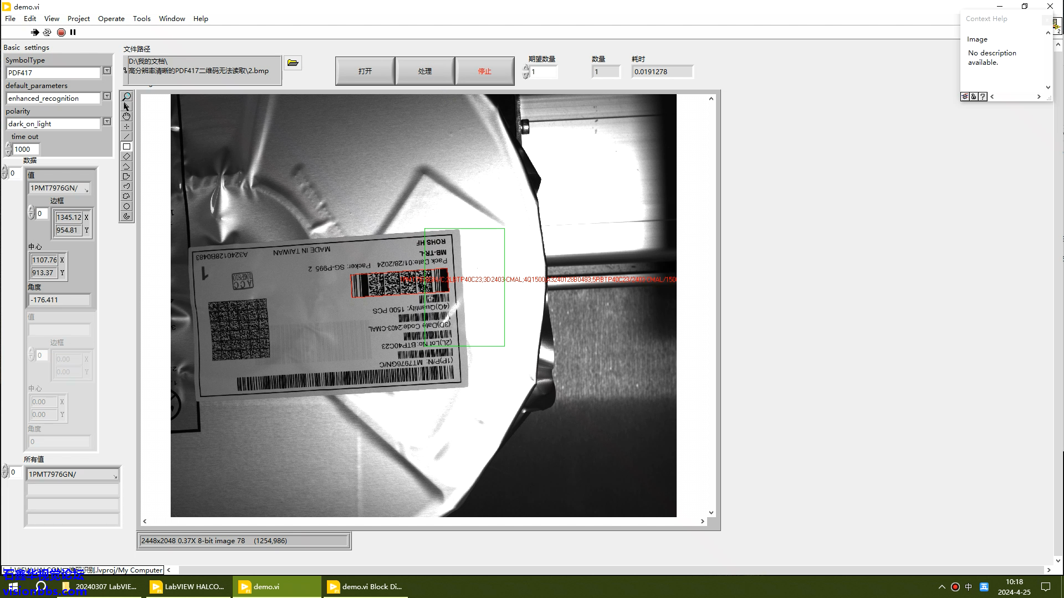1064x598 pixels.
Task: Open the default_parameters dropdown
Action: (x=107, y=96)
